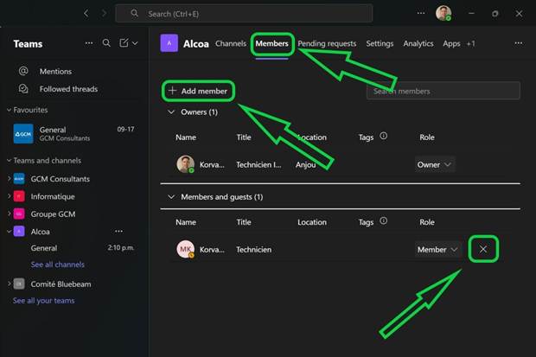Image resolution: width=536 pixels, height=357 pixels.
Task: Open Alcoa more options ellipsis in sidebar
Action: 118,231
